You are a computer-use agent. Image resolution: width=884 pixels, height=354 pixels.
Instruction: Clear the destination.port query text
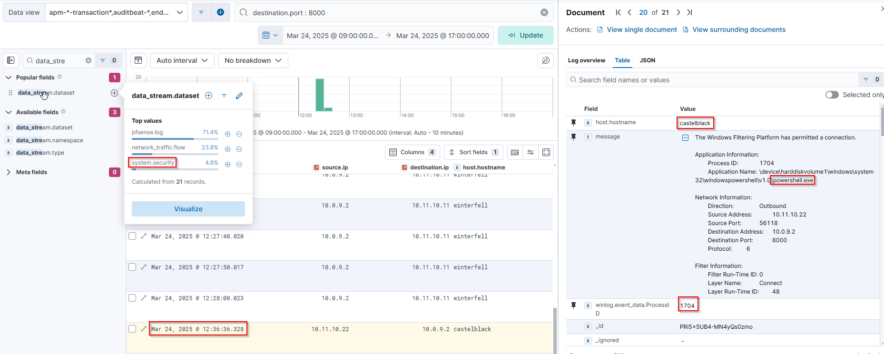tap(544, 12)
